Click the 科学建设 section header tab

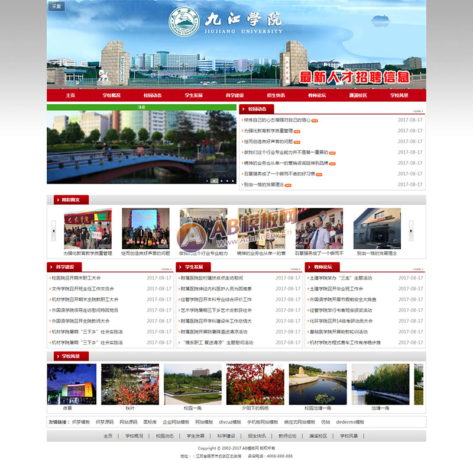[64, 266]
